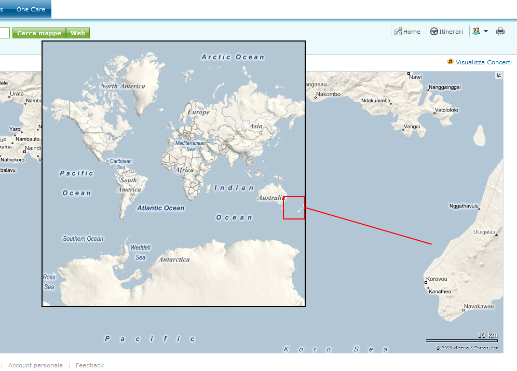Click the Uluigalau peak label
Image resolution: width=517 pixels, height=371 pixels.
click(x=484, y=231)
